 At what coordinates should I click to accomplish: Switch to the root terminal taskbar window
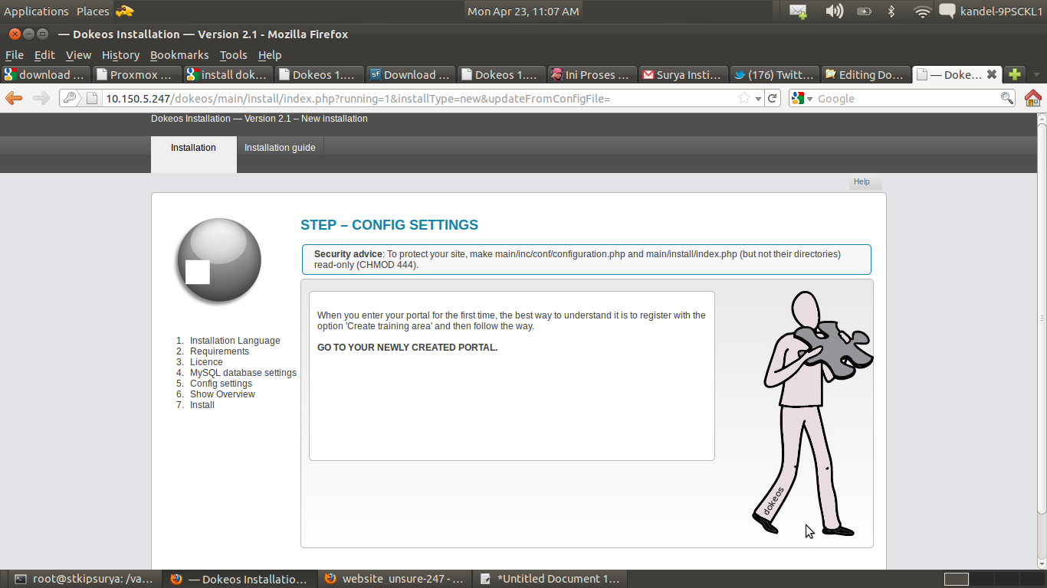coord(84,579)
